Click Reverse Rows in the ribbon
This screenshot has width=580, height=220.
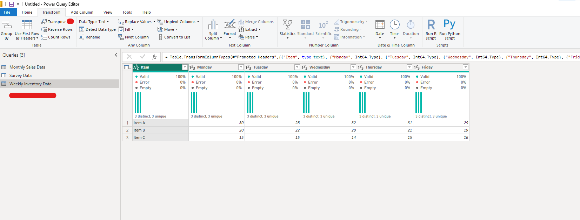click(x=57, y=29)
